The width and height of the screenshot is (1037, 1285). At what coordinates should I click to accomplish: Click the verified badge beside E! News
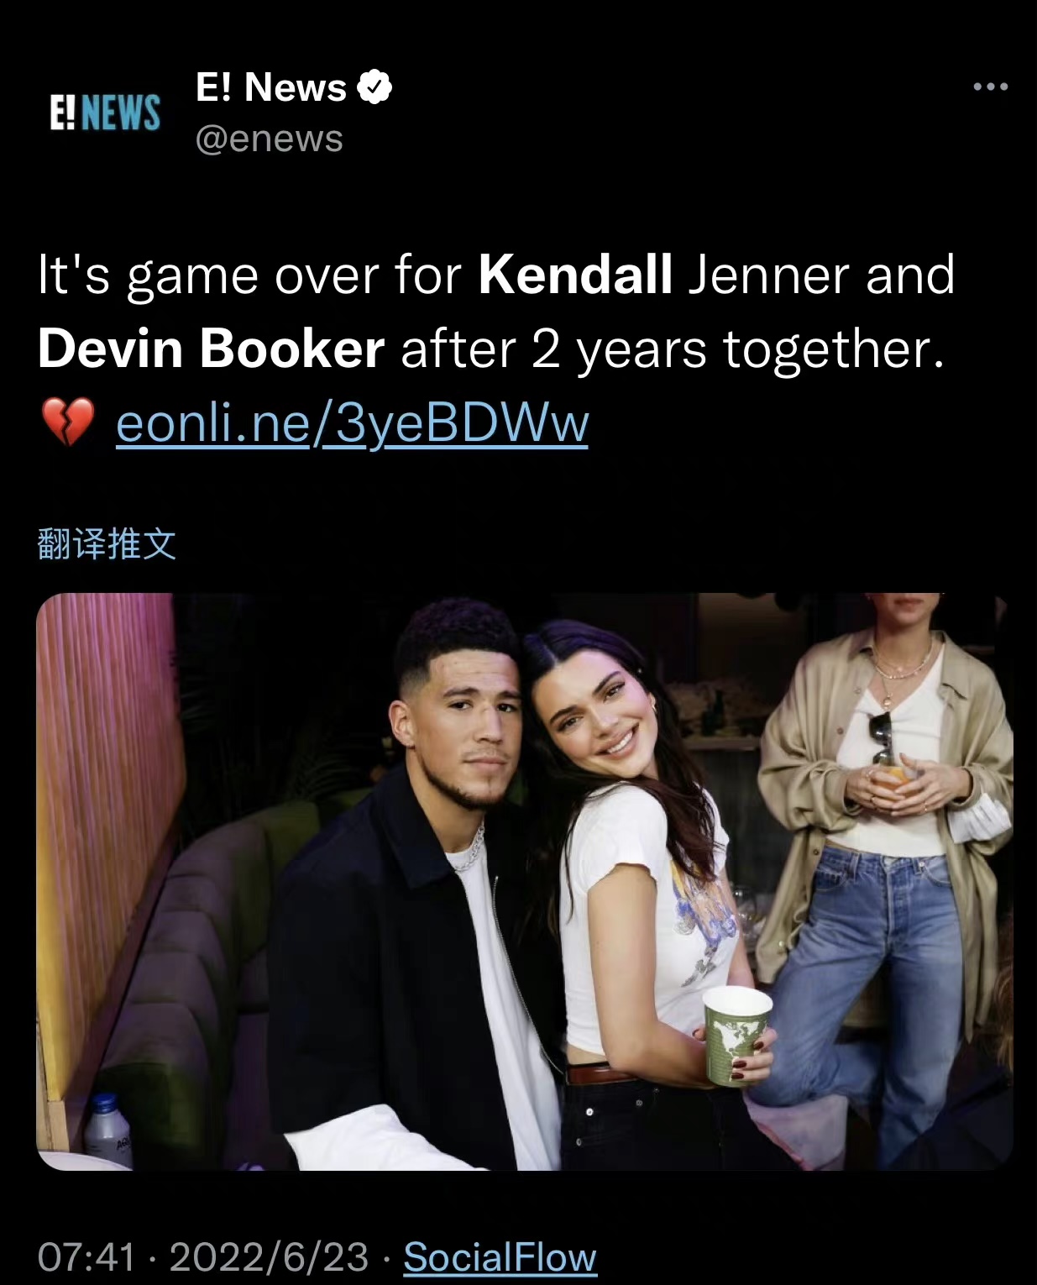375,87
